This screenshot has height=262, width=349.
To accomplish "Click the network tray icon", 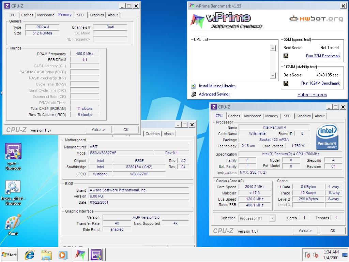I will (346, 255).
